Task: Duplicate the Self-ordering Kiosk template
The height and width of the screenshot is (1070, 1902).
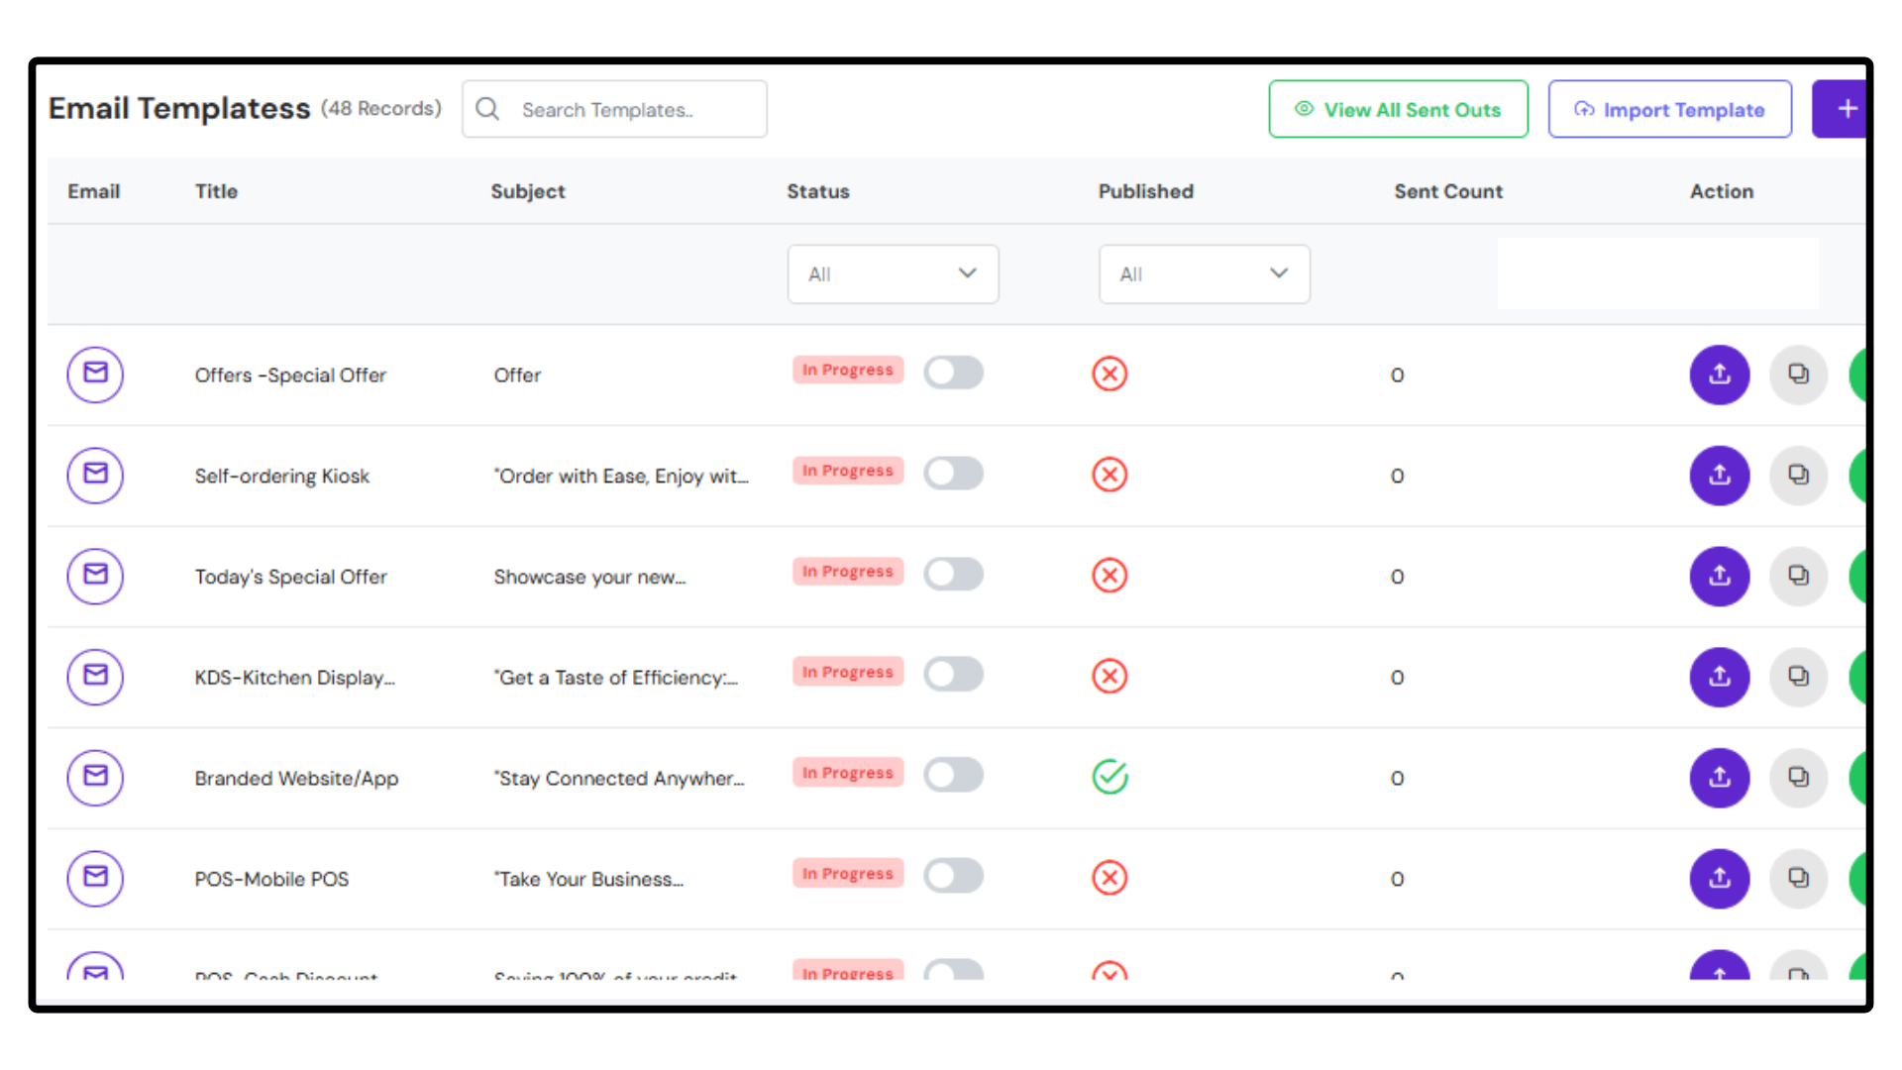Action: point(1798,476)
